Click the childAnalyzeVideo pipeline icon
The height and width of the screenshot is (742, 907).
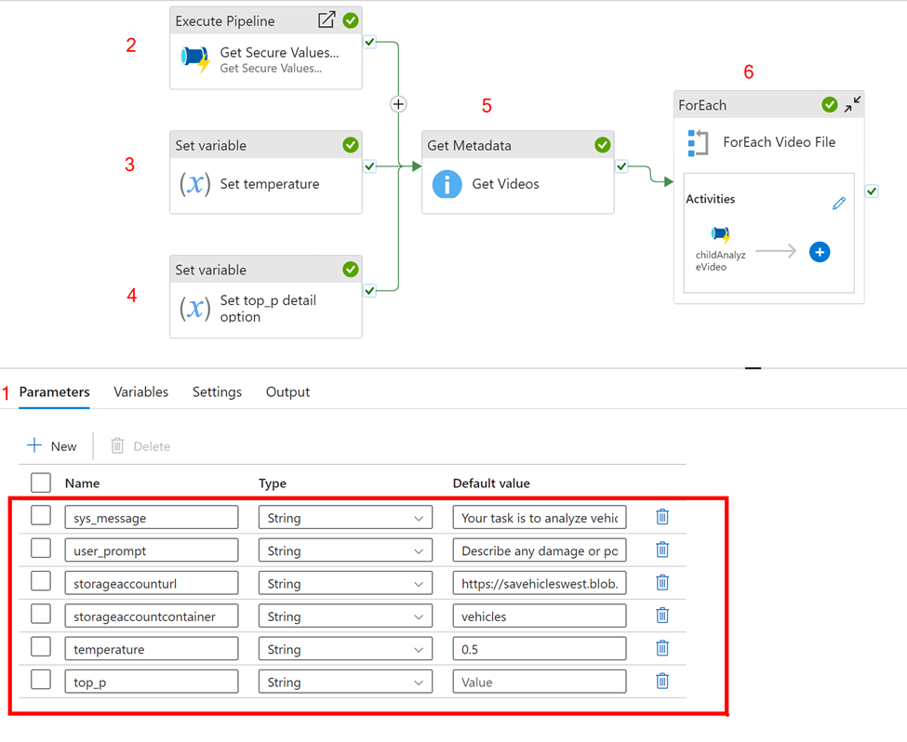coord(721,235)
